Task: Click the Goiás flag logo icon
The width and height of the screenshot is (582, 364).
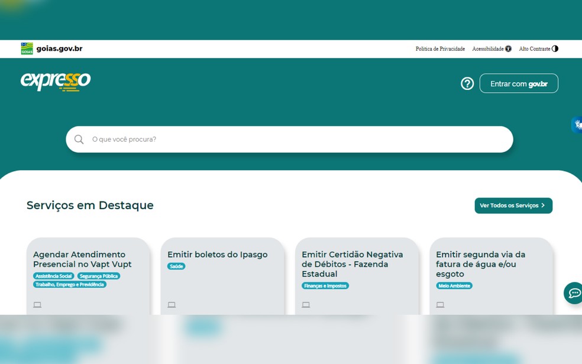Action: [x=27, y=48]
